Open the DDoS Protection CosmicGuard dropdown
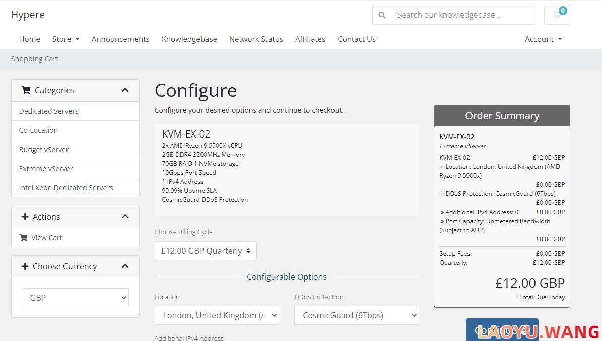 point(357,315)
